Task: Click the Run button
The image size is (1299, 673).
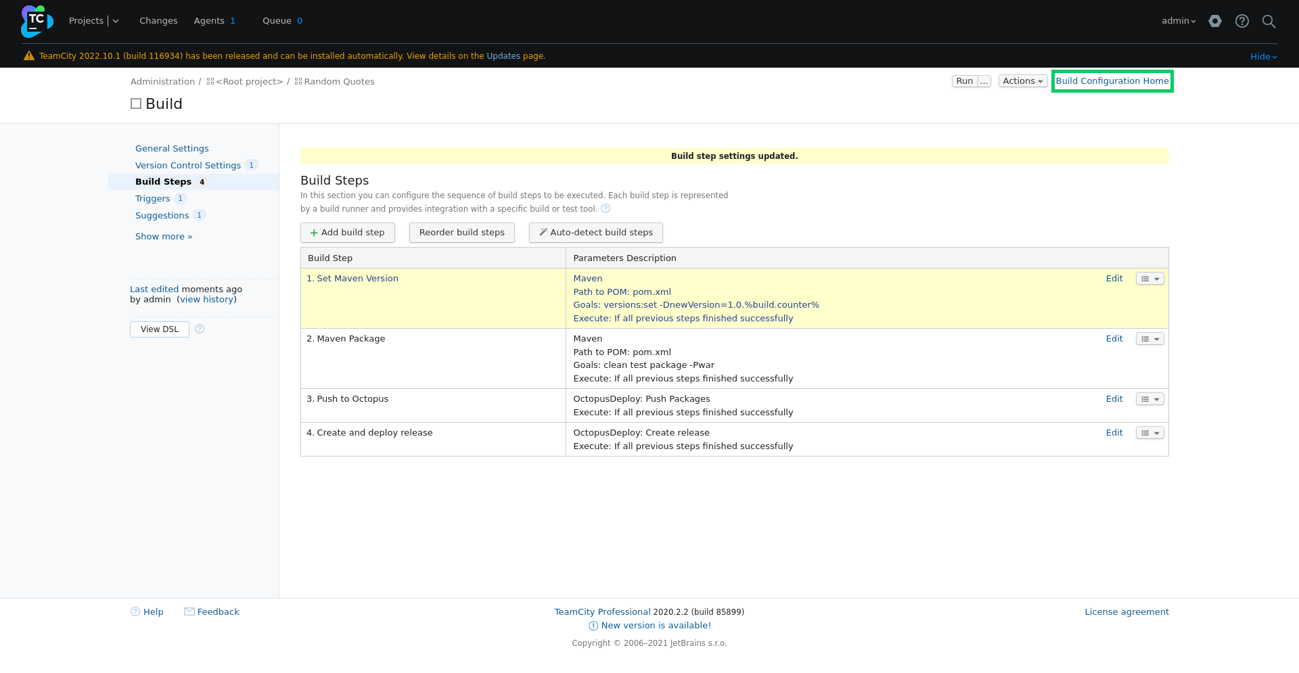Action: point(965,81)
